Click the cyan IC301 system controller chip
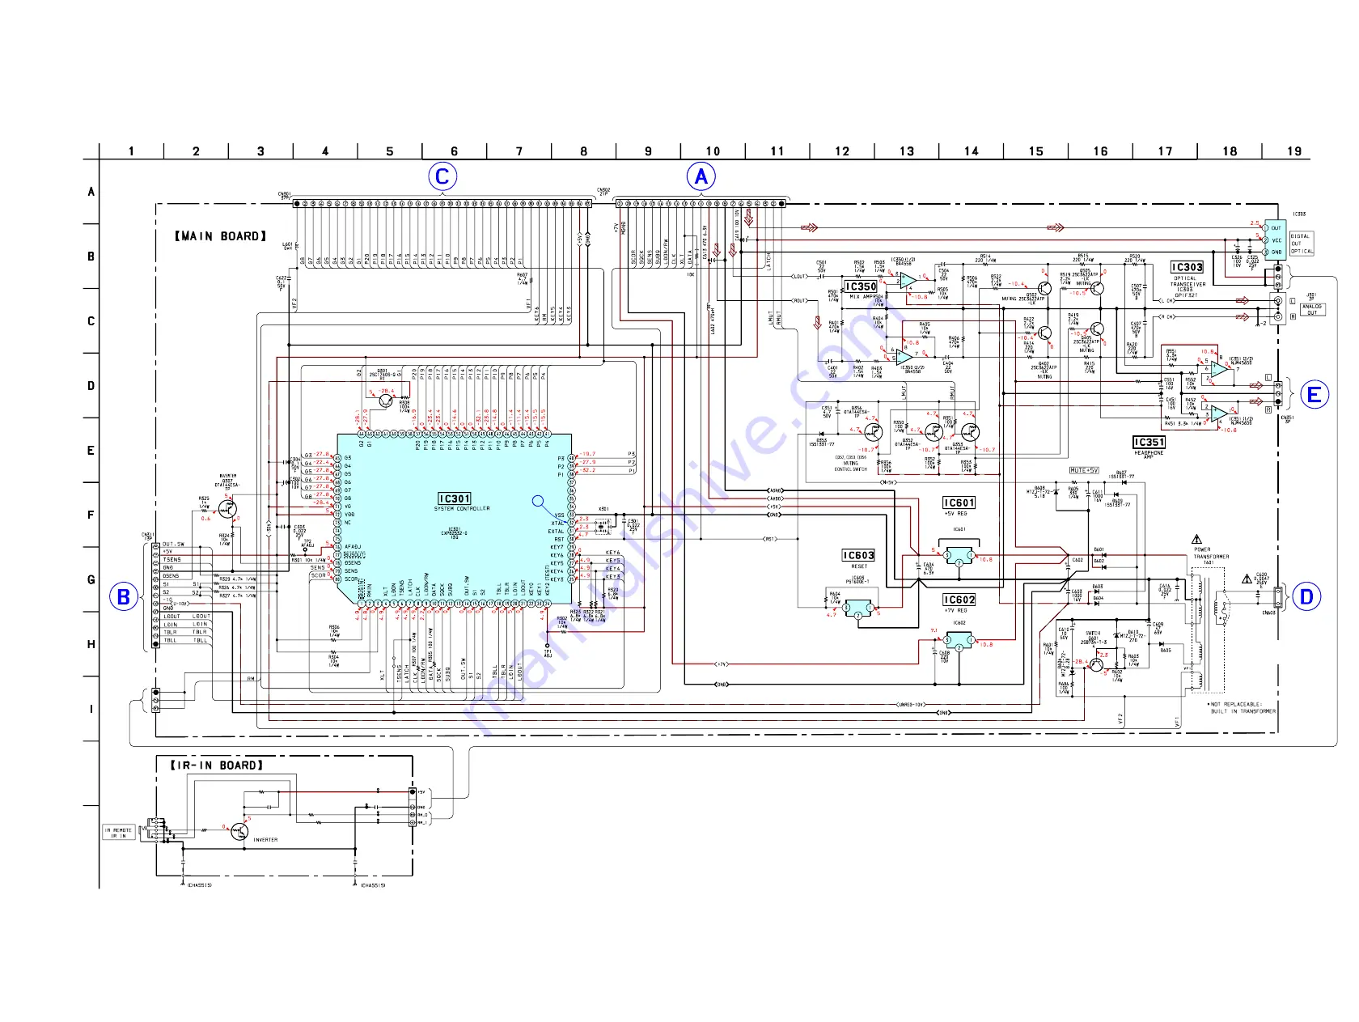This screenshot has height=1022, width=1359. coord(455,518)
